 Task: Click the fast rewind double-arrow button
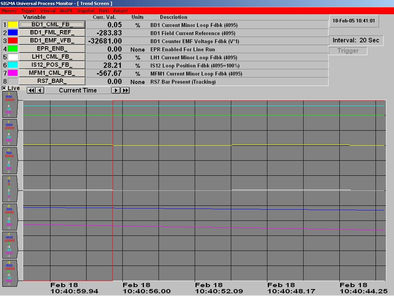tap(31, 91)
